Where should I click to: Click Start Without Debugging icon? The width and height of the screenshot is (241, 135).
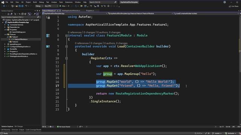69,6
